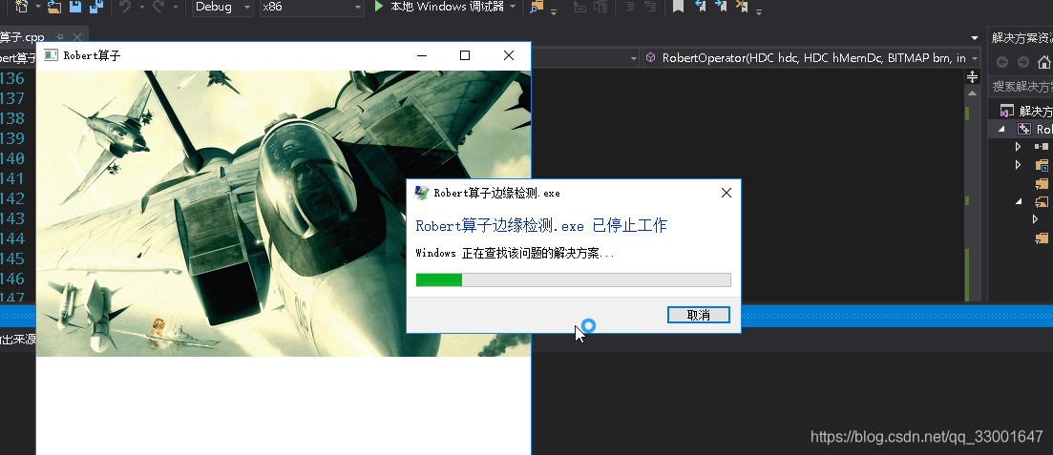Click the crash dialog progress bar

click(x=574, y=279)
